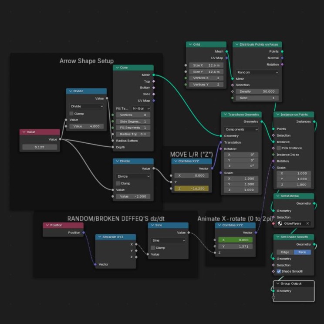Click the yellow Z field showing -16.250
Viewport: 324px width, 324px height.
(190, 189)
